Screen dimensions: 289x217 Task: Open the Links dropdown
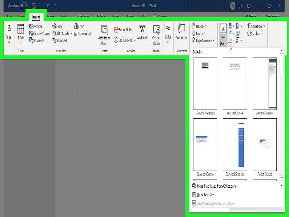(168, 34)
